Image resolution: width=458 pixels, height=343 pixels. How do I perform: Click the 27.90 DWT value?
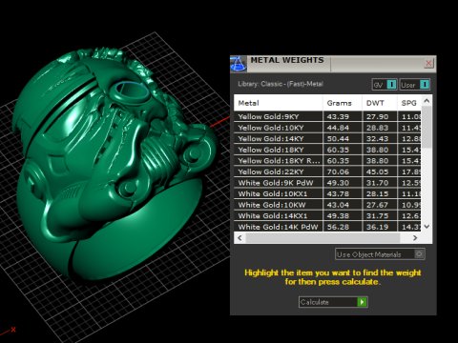[377, 116]
